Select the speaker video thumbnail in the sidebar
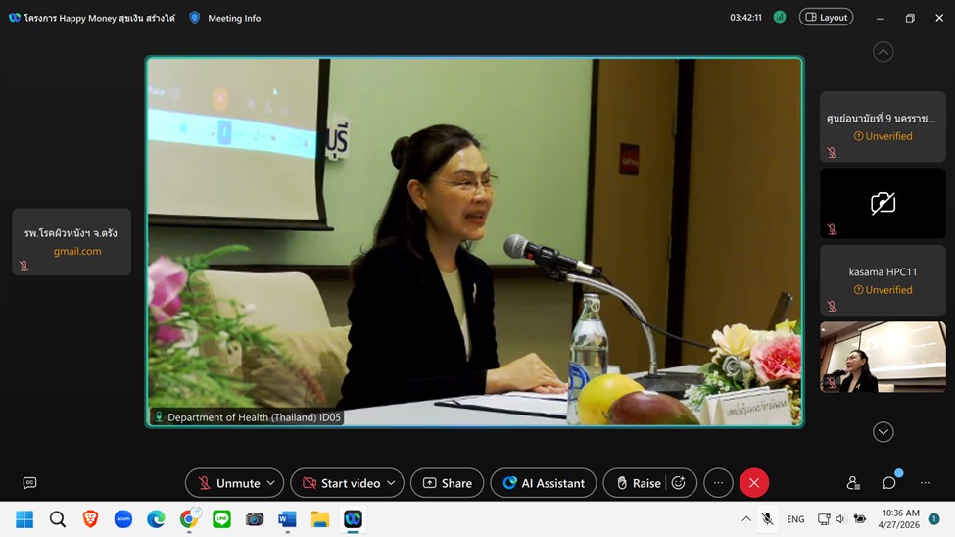Screen dimensions: 955x537 pos(883,358)
